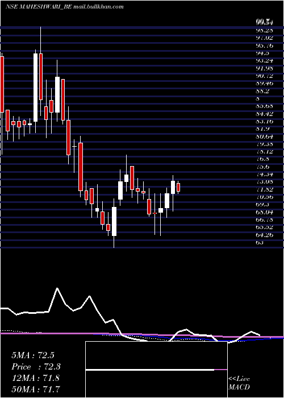Viewport: 284px width, 398px height.
Task: Click the last red candle near 72.3
Action: 178,187
